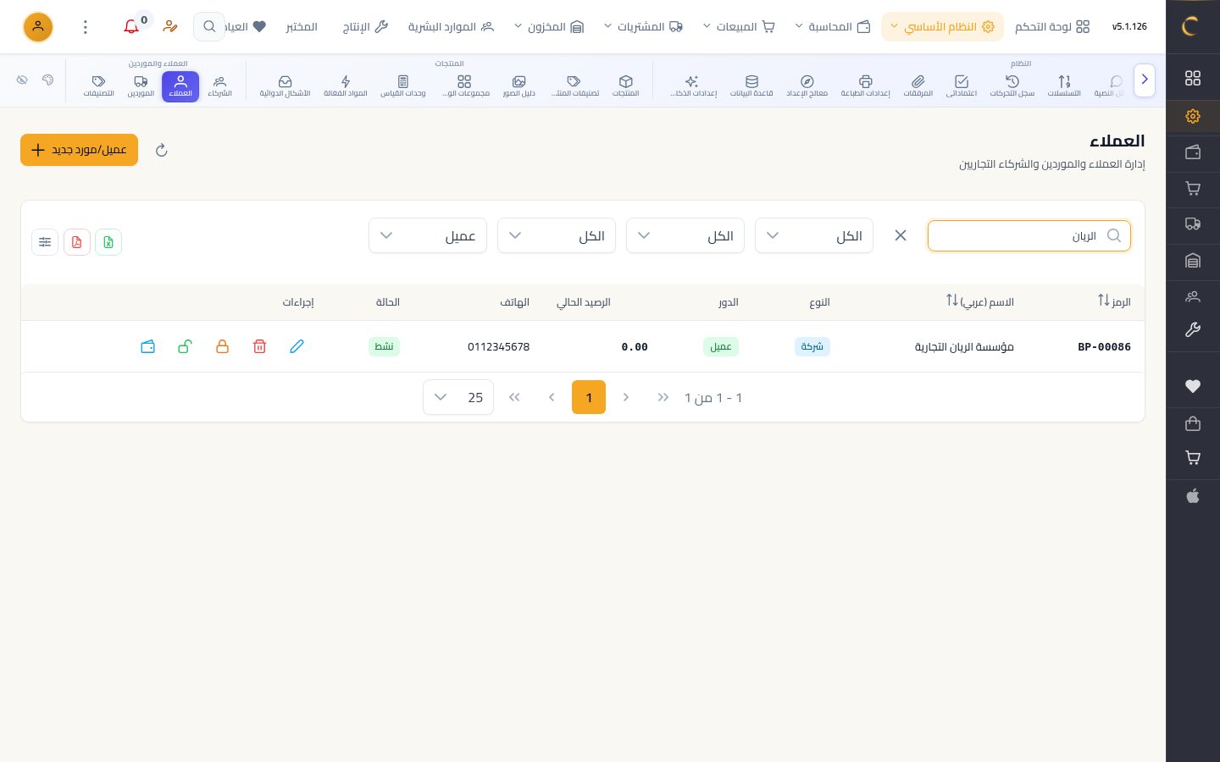Open middle الكل filter dropdown
1220x762 pixels.
pos(685,235)
